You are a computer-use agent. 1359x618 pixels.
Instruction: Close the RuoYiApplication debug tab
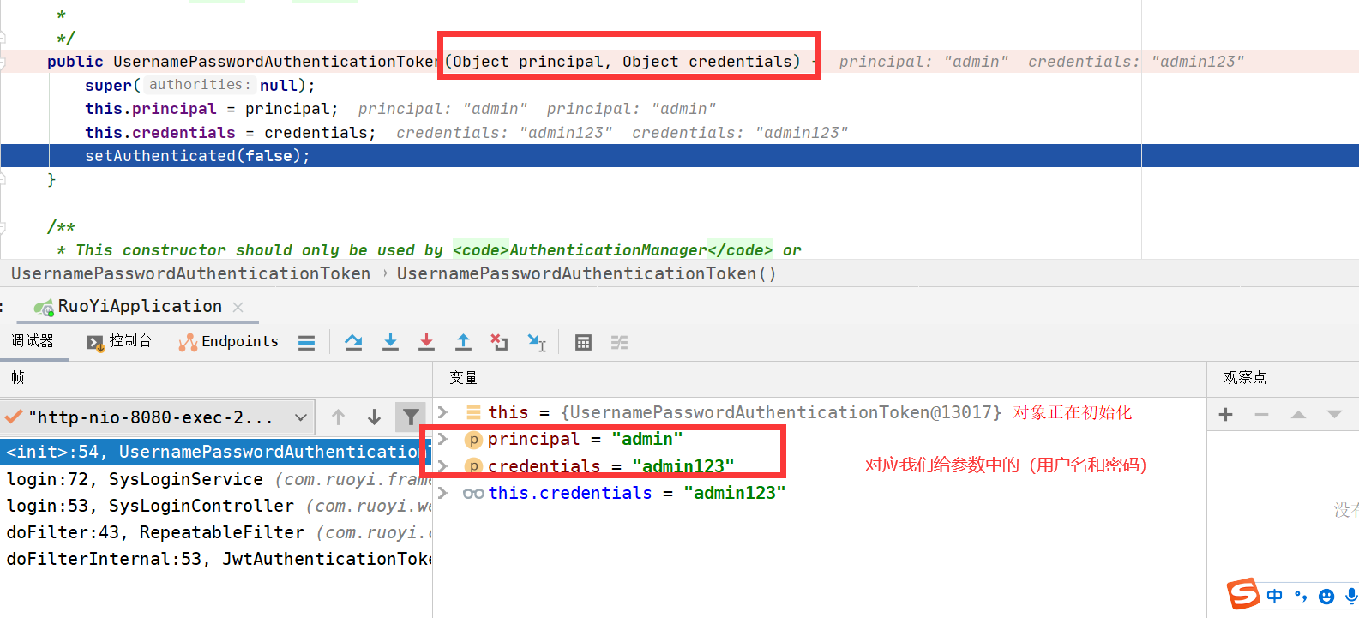pyautogui.click(x=238, y=307)
